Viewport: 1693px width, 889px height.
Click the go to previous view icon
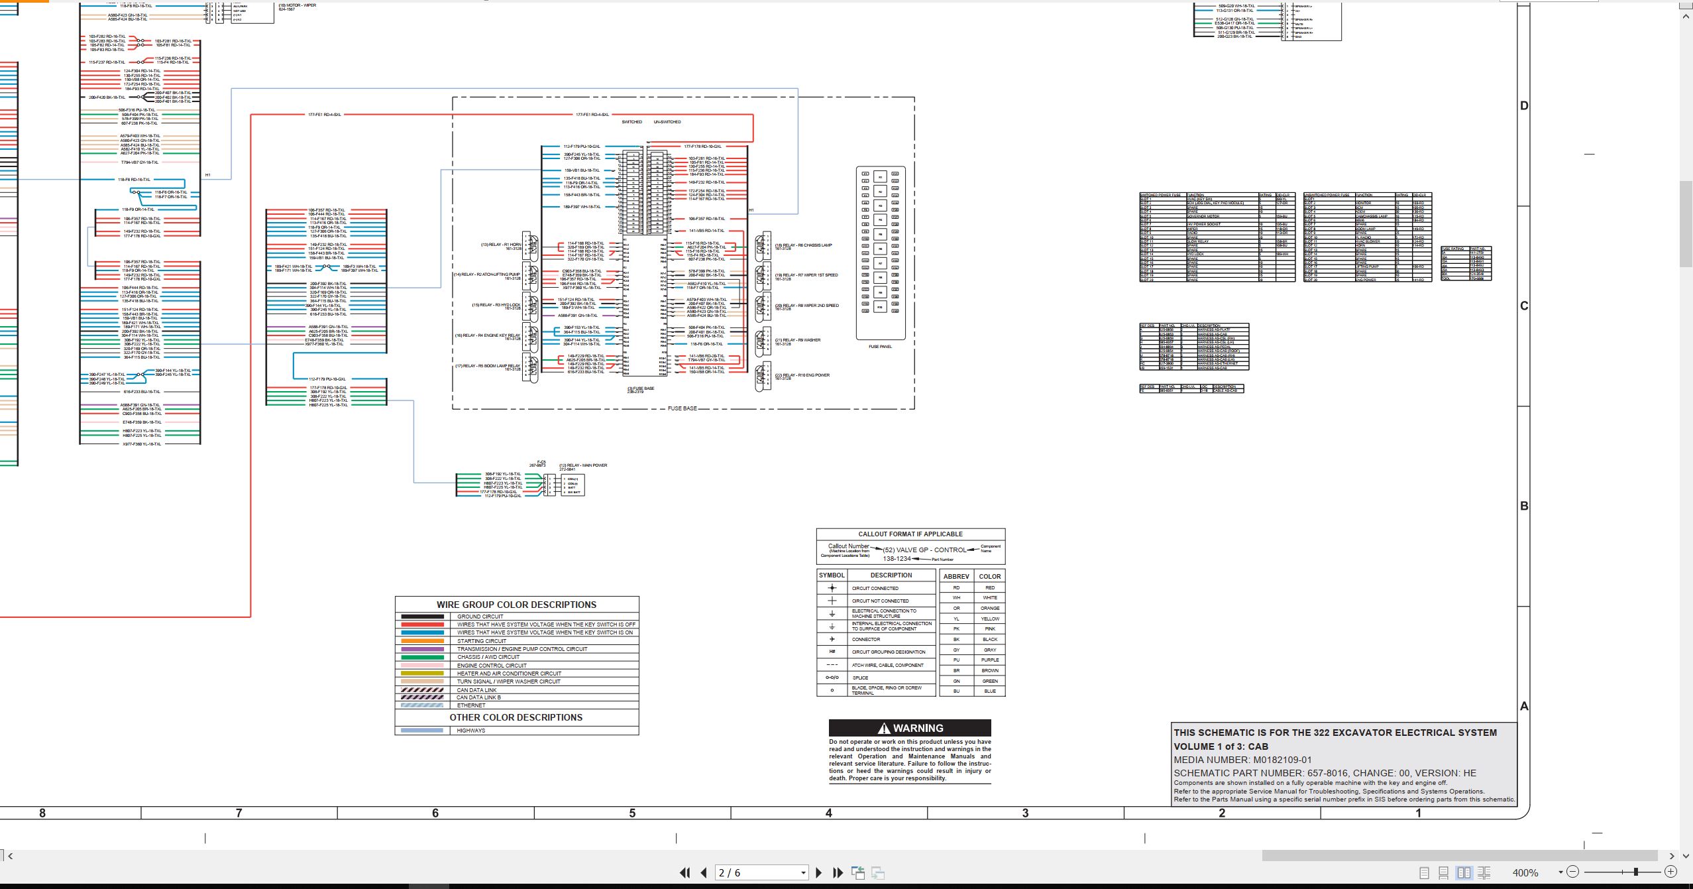(x=858, y=873)
